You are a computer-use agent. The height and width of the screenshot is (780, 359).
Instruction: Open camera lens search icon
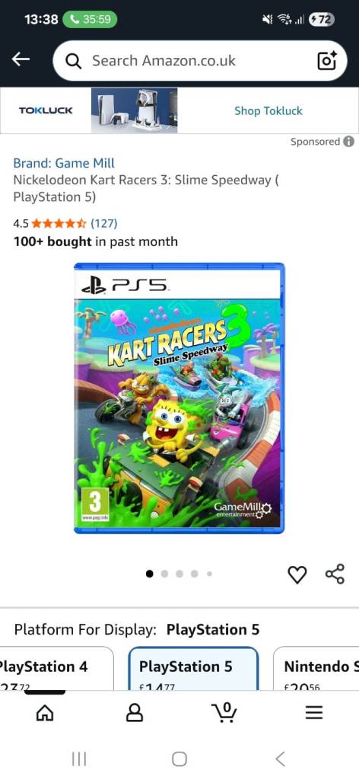pyautogui.click(x=327, y=61)
